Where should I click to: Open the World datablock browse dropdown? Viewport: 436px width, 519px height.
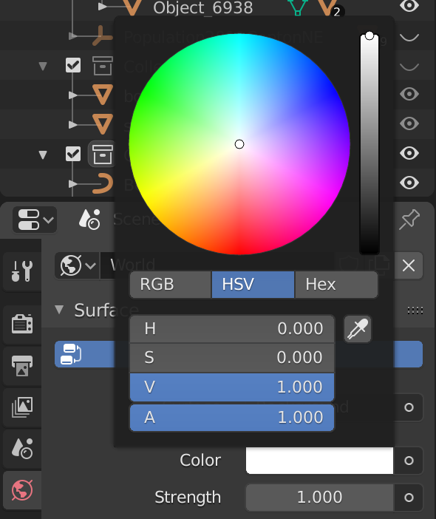pyautogui.click(x=77, y=265)
